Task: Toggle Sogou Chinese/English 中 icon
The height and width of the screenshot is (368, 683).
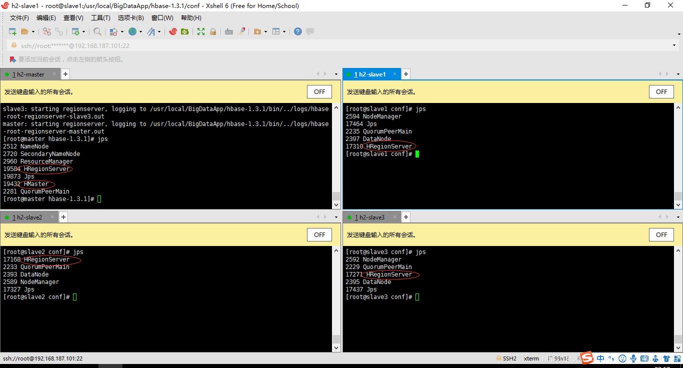Action: pos(600,358)
